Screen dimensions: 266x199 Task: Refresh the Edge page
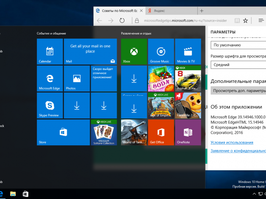(x=122, y=21)
